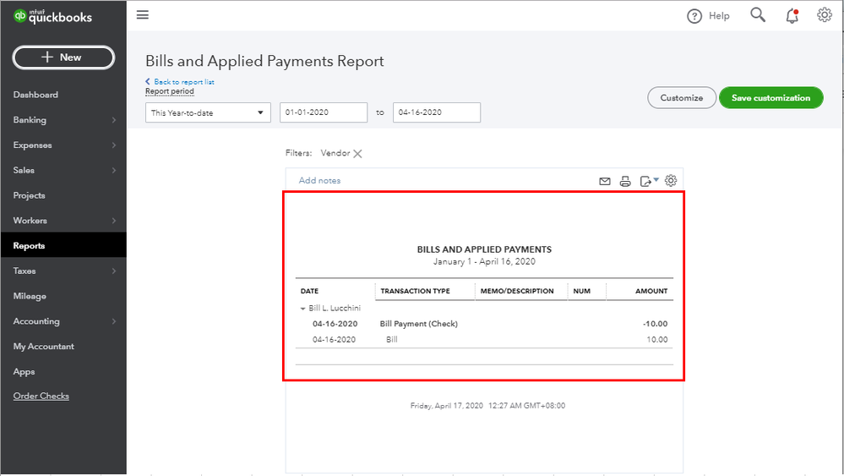This screenshot has height=476, width=844.
Task: Expand the Workers submenu arrow
Action: pos(113,221)
